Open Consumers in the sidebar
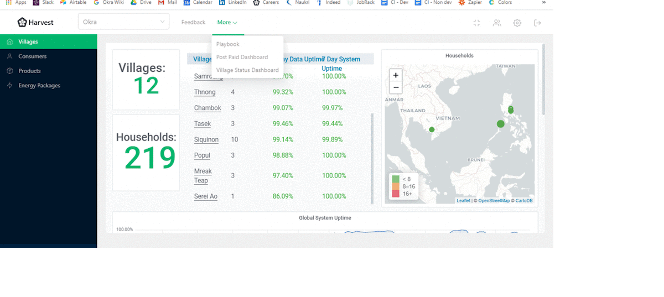664x297 pixels. 32,56
